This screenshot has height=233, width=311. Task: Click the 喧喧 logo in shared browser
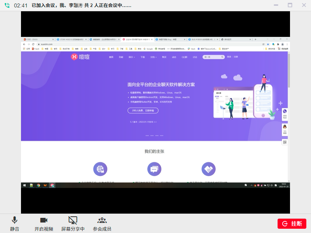[x=80, y=57]
